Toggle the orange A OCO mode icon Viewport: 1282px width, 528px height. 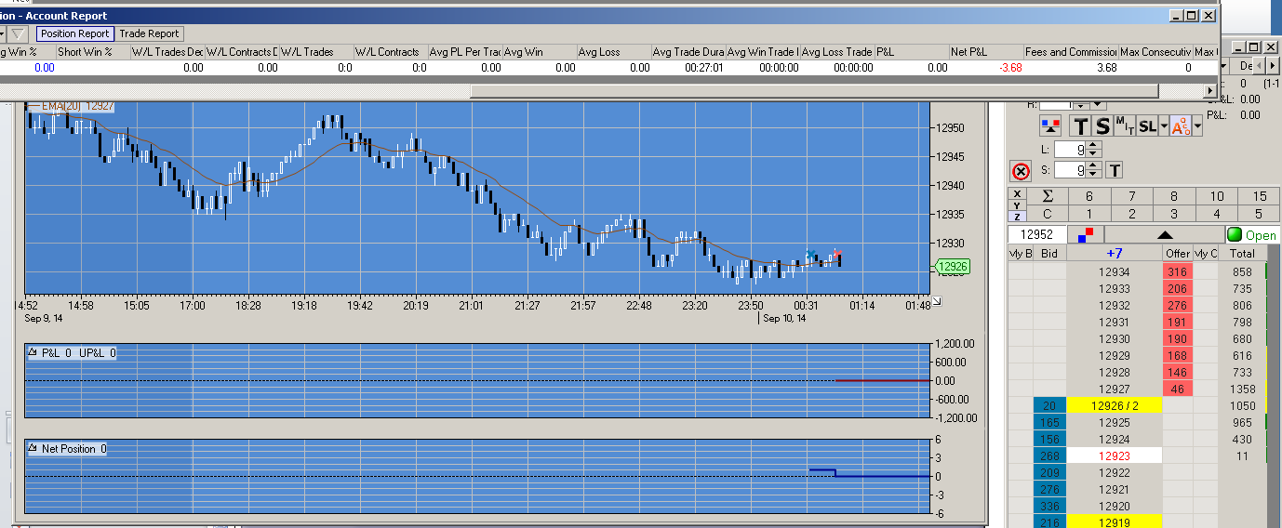pyautogui.click(x=1181, y=127)
